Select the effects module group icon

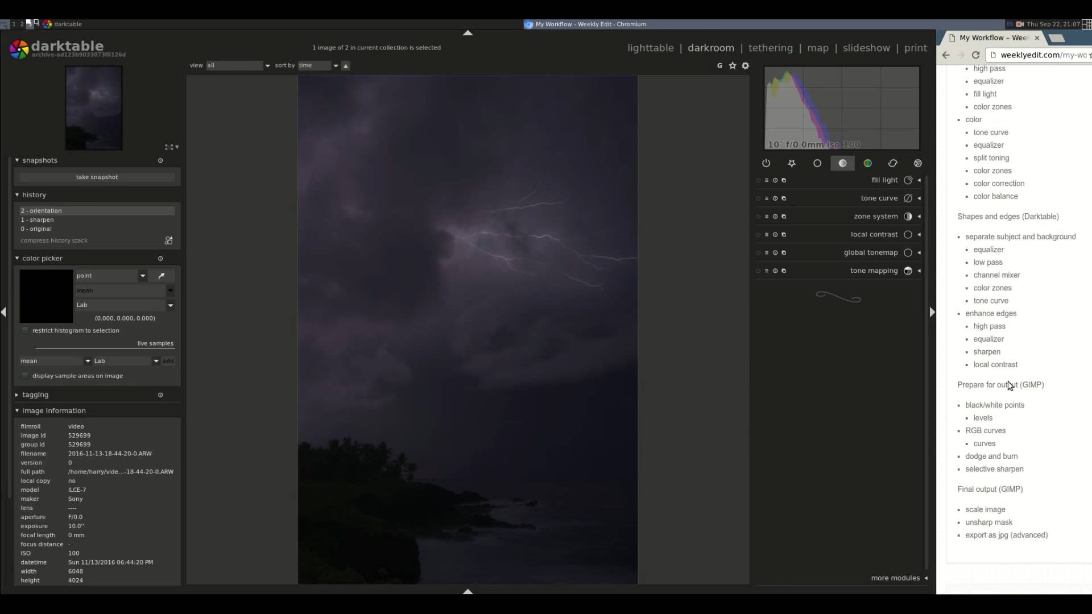tap(917, 163)
